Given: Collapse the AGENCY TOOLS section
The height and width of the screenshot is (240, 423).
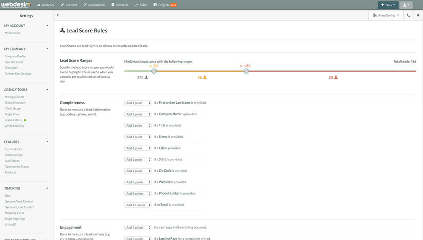Looking at the screenshot, I should [47, 89].
